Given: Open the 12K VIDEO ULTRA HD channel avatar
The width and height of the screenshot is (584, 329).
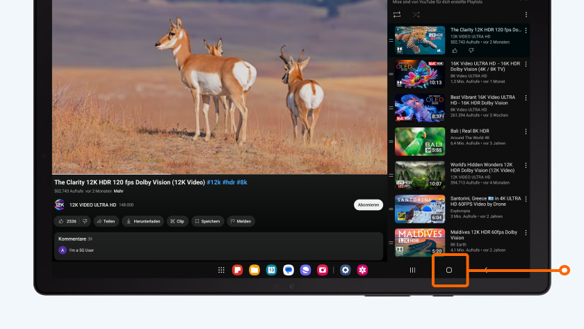Looking at the screenshot, I should tap(60, 204).
